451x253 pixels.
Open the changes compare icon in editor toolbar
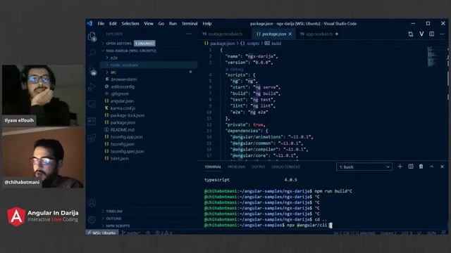tap(411, 34)
